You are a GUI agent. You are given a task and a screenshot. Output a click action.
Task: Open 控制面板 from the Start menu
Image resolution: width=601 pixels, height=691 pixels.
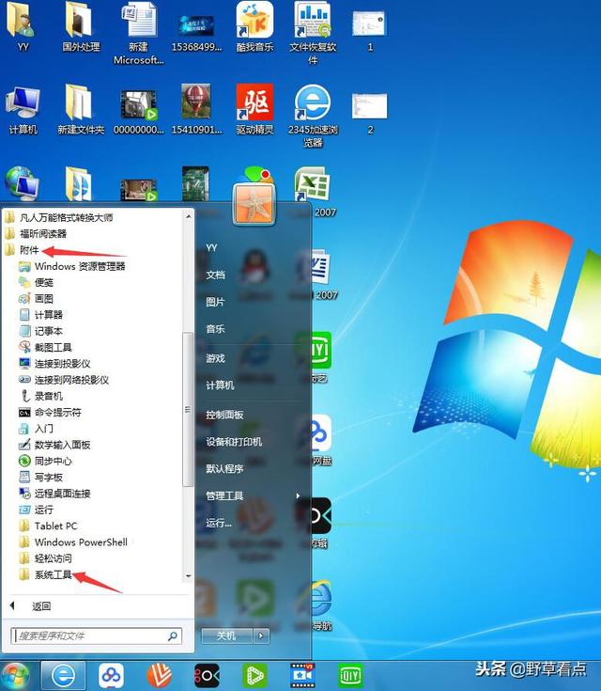[224, 415]
